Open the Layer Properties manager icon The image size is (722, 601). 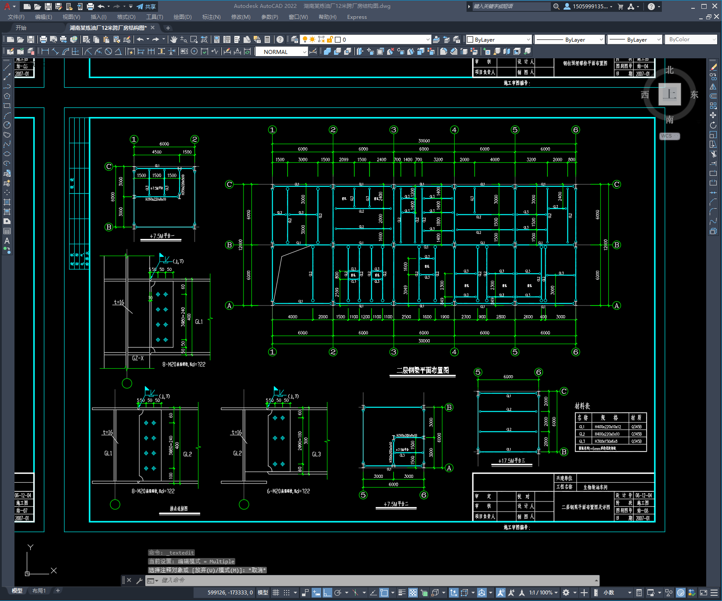[295, 39]
